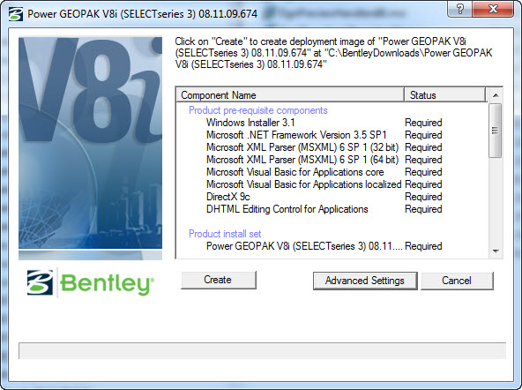The width and height of the screenshot is (522, 390).
Task: Click the component list scrollbar thumb
Action: tap(496, 131)
